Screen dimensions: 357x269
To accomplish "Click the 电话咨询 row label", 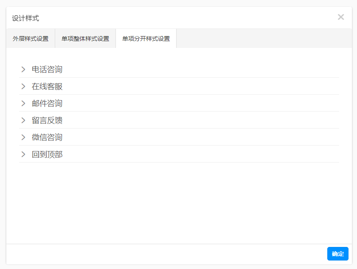I will click(47, 70).
